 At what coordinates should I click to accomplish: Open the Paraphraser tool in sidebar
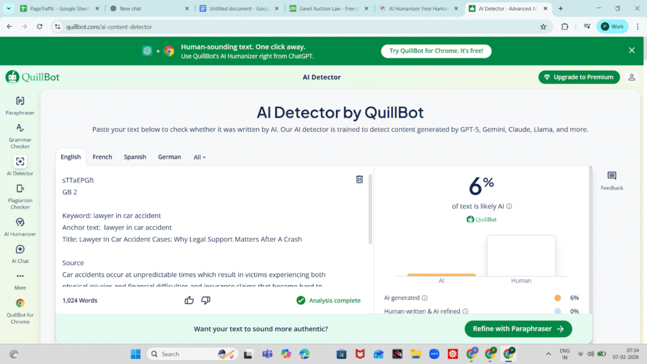pyautogui.click(x=20, y=105)
